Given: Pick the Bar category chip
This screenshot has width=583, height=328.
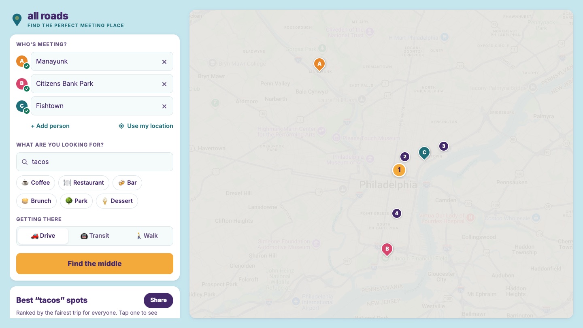Looking at the screenshot, I should (127, 183).
